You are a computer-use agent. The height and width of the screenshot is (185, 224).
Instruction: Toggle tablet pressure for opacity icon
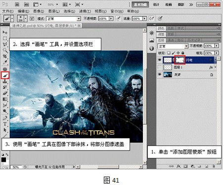(x=118, y=19)
